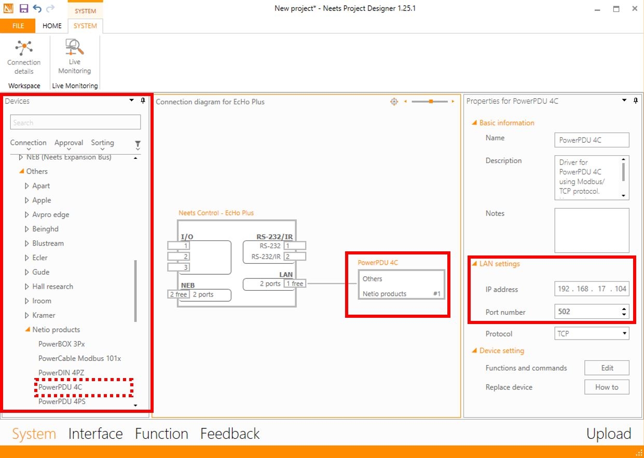Center the connection diagram view

(394, 102)
